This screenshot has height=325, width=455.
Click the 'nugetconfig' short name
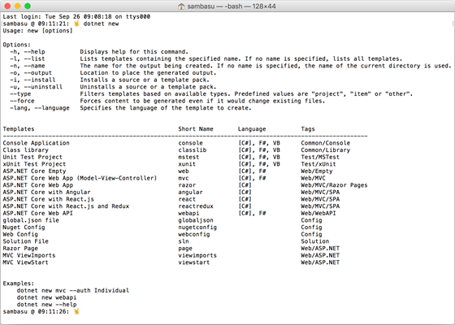click(x=197, y=227)
